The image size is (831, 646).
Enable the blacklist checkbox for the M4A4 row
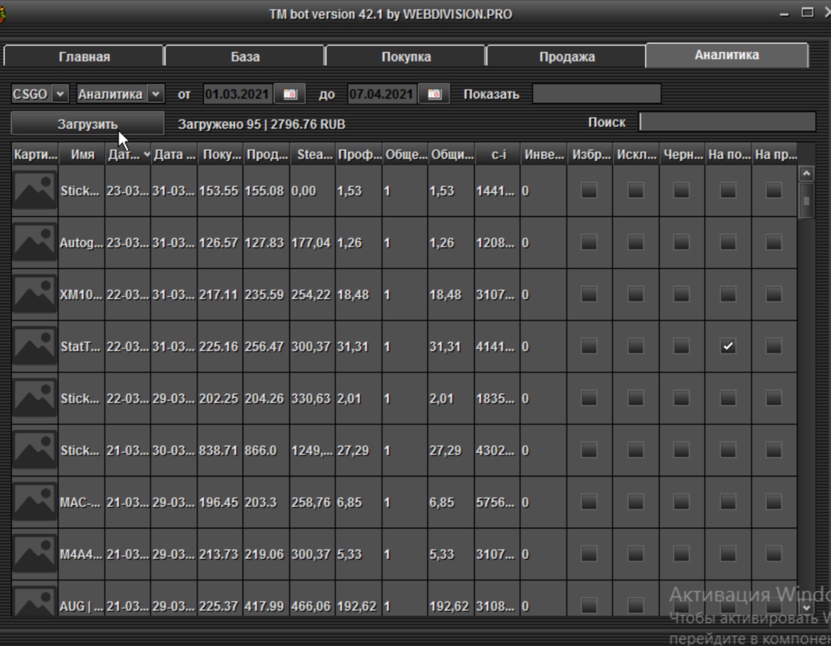[681, 554]
